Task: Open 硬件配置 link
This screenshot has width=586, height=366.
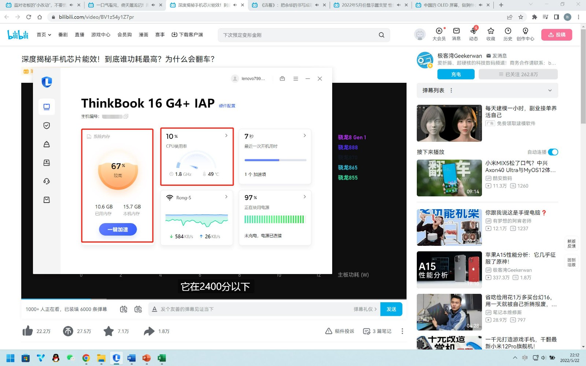Action: coord(227,106)
